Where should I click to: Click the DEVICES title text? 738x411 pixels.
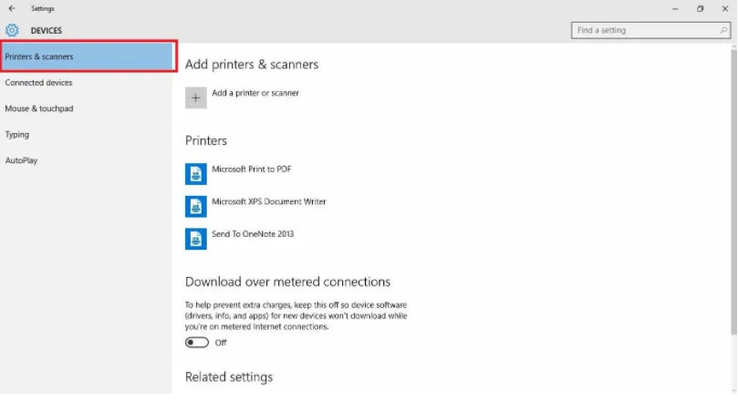tap(47, 30)
